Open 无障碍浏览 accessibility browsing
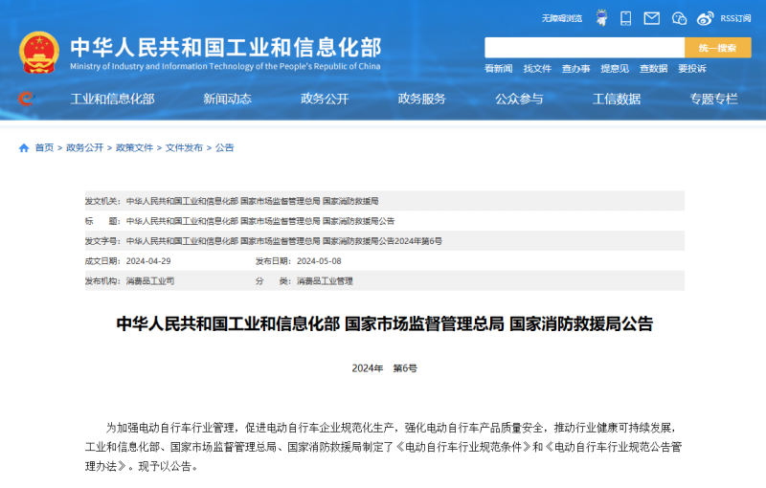 562,18
